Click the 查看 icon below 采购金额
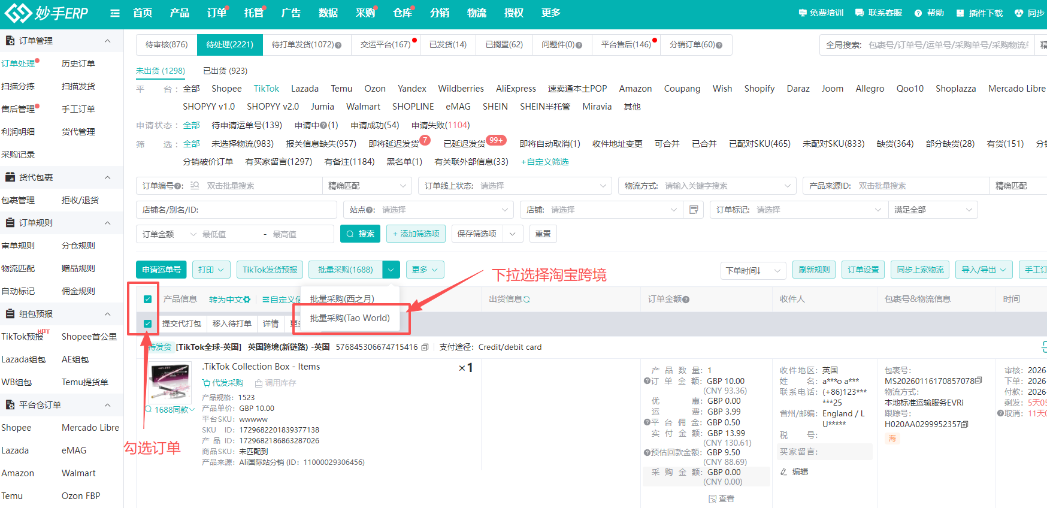This screenshot has height=508, width=1047. pos(712,498)
